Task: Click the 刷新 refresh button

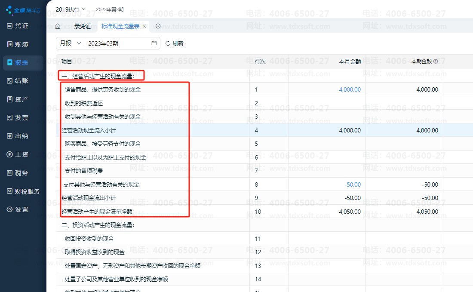Action: pyautogui.click(x=174, y=43)
